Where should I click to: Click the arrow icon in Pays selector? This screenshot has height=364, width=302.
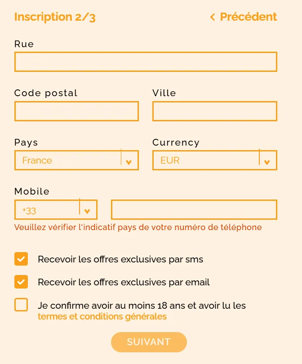pos(129,162)
